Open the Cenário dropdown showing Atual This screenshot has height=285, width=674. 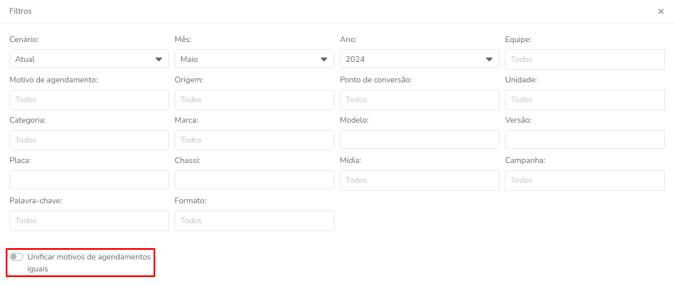[x=89, y=59]
